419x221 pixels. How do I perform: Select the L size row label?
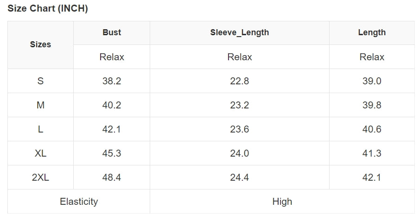[x=40, y=129]
